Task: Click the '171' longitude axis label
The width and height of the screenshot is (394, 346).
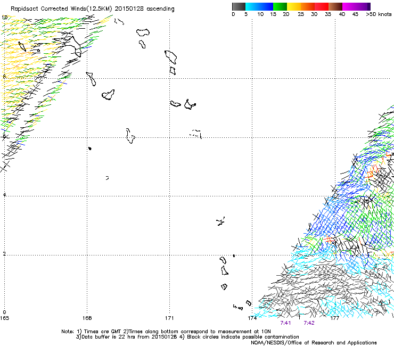Action: pyautogui.click(x=169, y=318)
